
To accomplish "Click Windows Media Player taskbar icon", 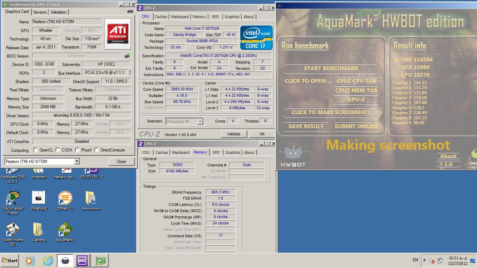I will pyautogui.click(x=30, y=260).
